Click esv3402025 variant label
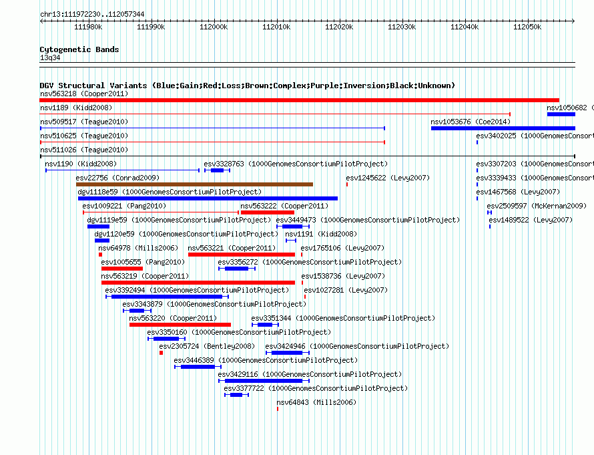Screen dimensions: 594x455 pyautogui.click(x=535, y=136)
